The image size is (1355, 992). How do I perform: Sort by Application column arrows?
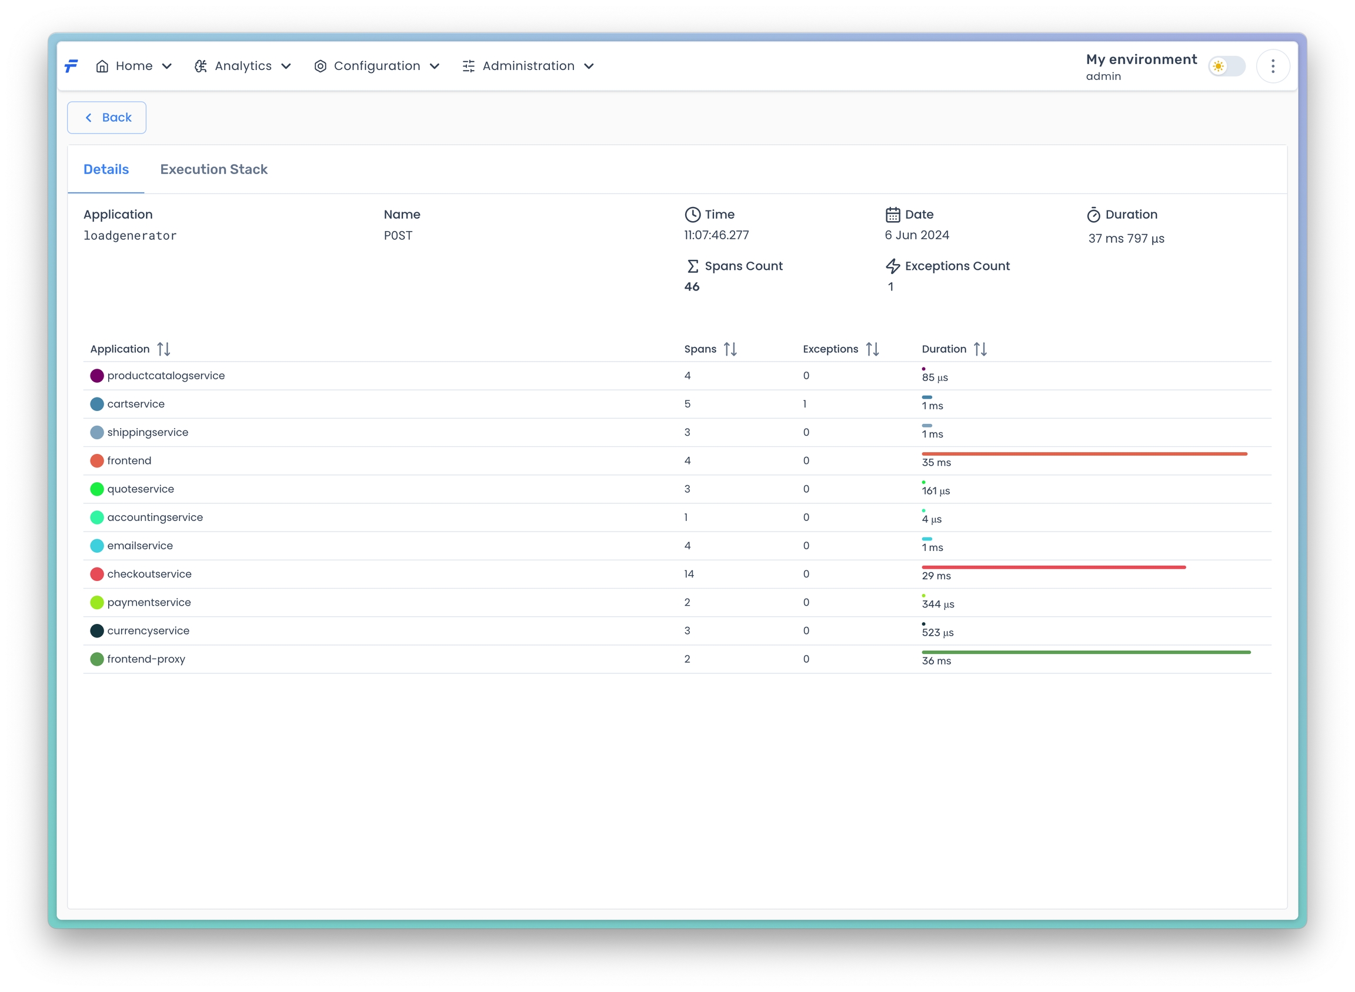coord(163,349)
